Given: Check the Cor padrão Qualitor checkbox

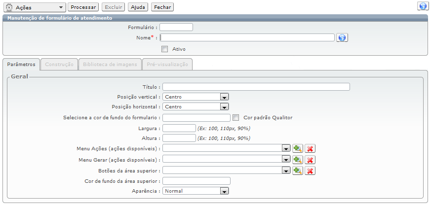Looking at the screenshot, I should coord(236,118).
